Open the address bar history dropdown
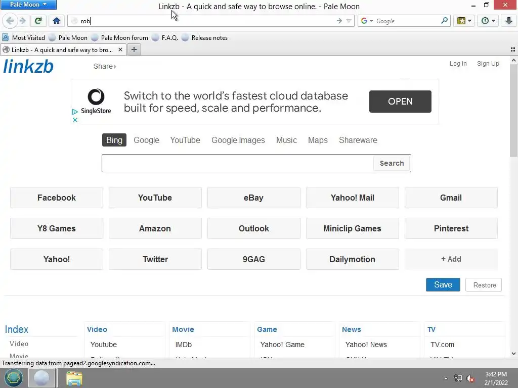Viewport: 518px width, 388px height. pyautogui.click(x=349, y=21)
